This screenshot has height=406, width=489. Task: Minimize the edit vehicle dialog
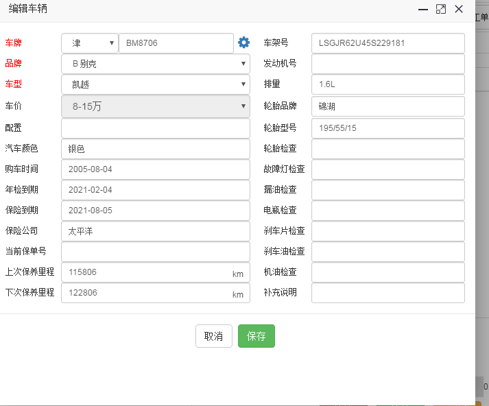[423, 10]
